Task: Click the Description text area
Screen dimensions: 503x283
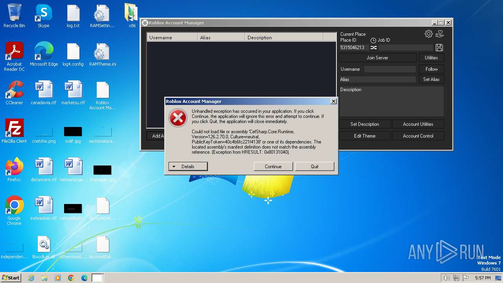Action: 391,101
